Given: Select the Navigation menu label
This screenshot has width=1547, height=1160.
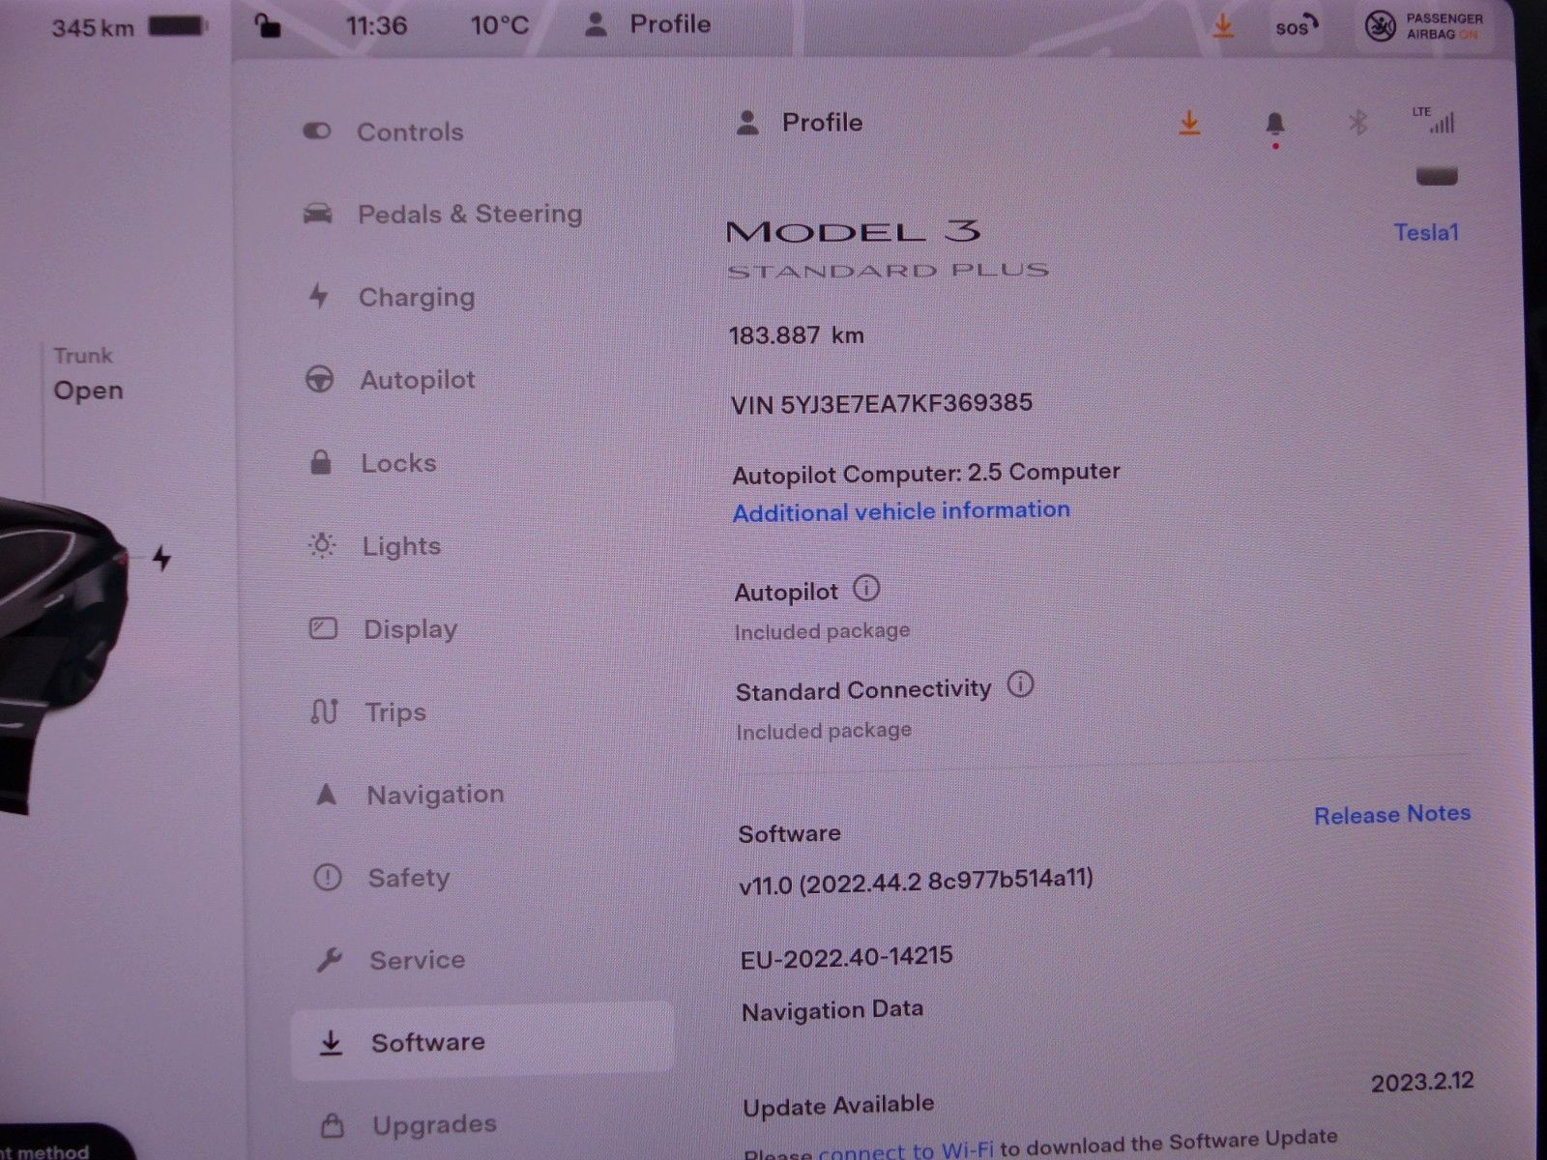Looking at the screenshot, I should click(435, 795).
